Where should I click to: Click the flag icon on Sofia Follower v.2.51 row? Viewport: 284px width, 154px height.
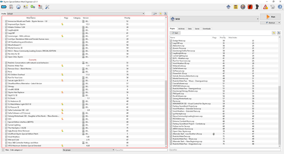tap(62, 113)
